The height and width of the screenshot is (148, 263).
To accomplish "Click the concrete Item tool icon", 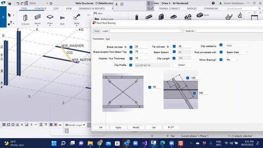I will click(x=200, y=15).
